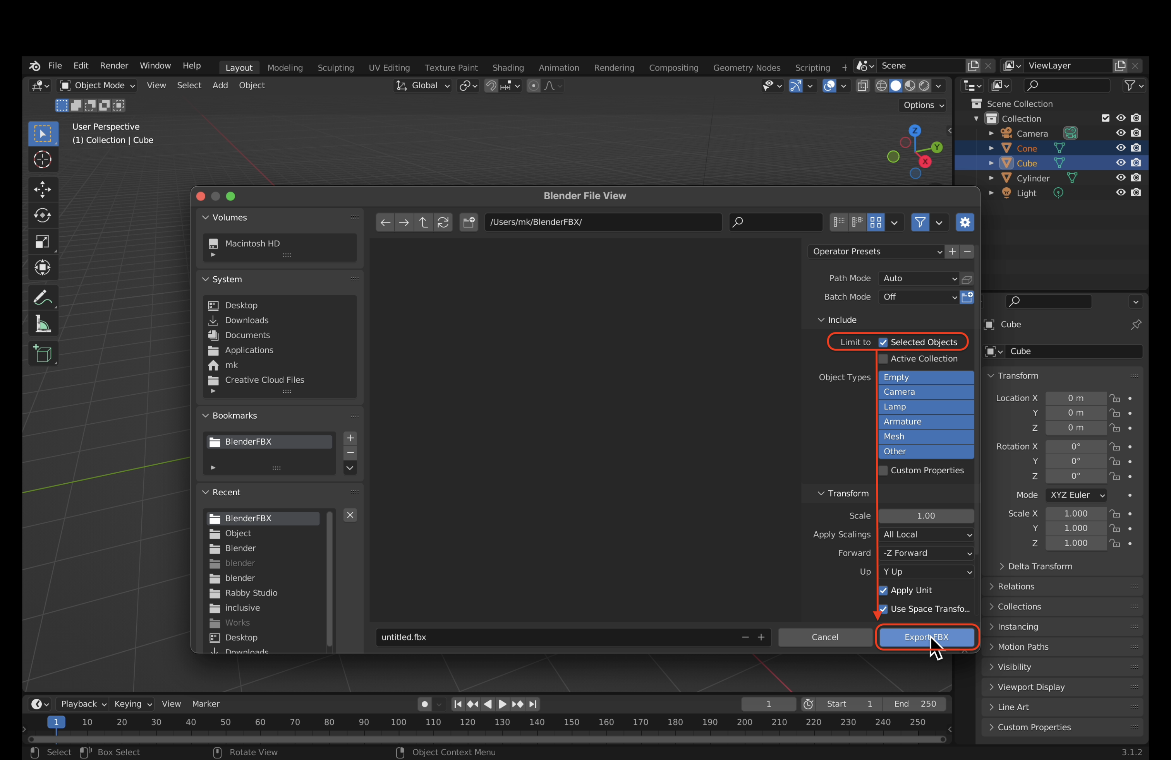Switch file view to thumbnail display
The image size is (1171, 760).
click(x=875, y=222)
